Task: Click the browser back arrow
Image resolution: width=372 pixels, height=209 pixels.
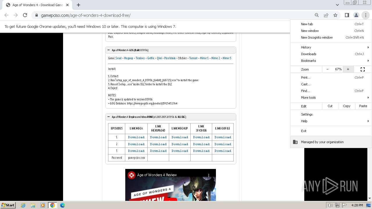Action: [6, 15]
